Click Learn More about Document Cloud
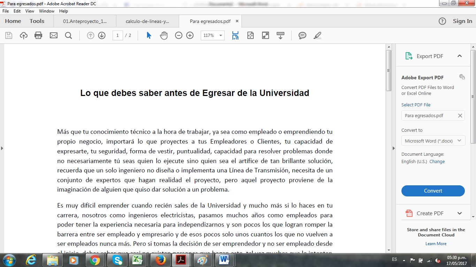Screen dimensions: 476x267 436,244
